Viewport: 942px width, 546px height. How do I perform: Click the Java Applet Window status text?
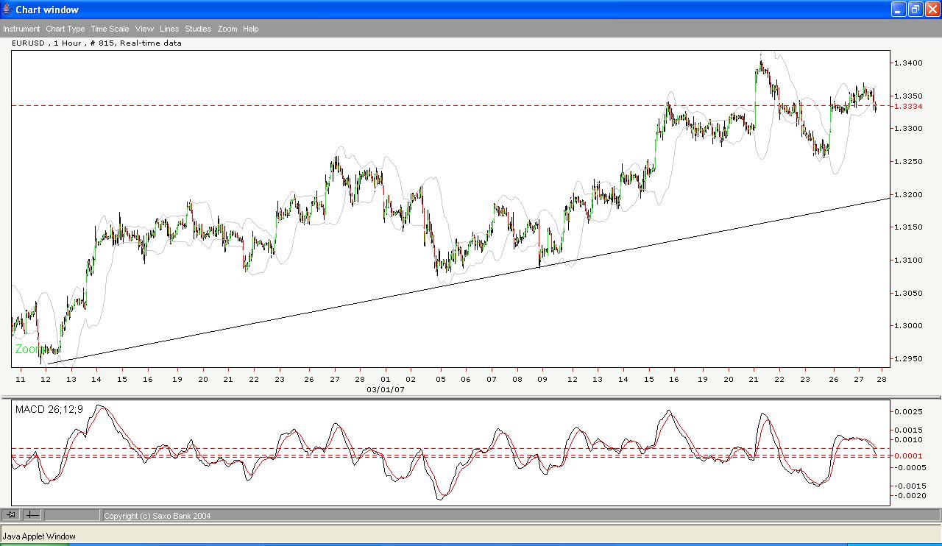pos(39,536)
